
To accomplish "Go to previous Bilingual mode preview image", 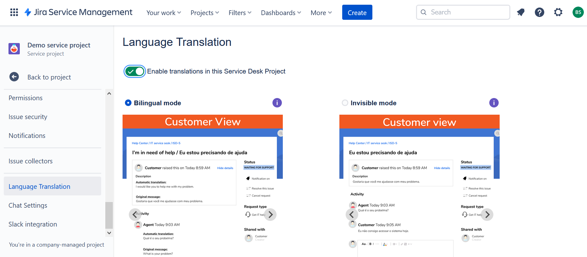I will 135,215.
